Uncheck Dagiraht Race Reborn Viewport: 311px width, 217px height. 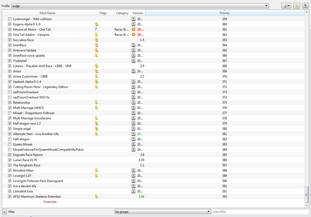pyautogui.click(x=10, y=155)
